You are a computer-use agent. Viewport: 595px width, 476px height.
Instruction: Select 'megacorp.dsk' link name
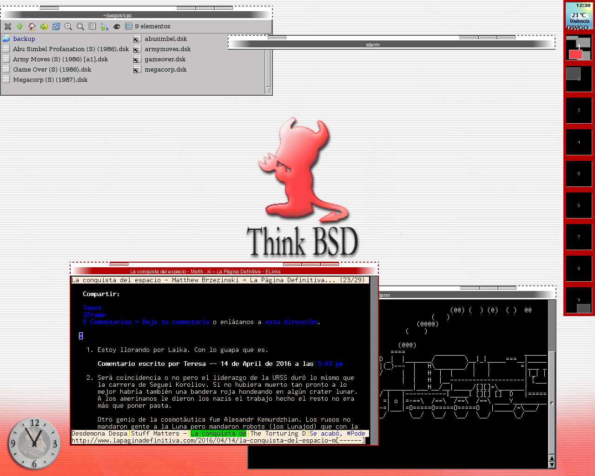click(x=165, y=70)
